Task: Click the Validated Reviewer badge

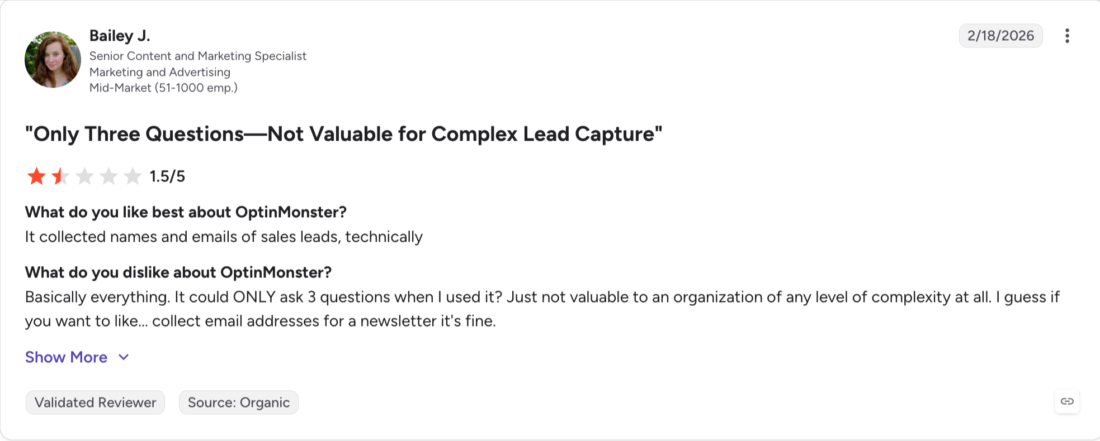Action: coord(95,402)
